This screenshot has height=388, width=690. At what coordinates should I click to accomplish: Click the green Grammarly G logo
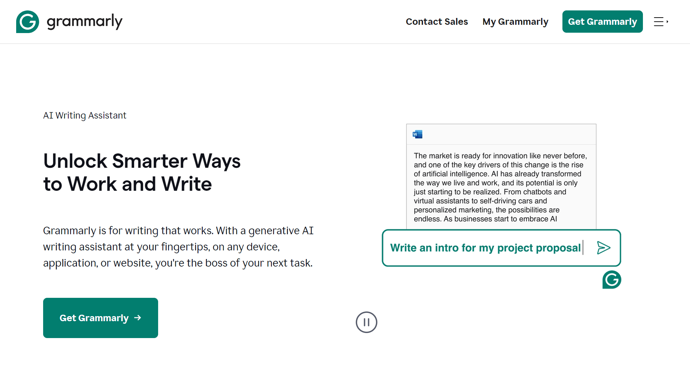coord(27,22)
